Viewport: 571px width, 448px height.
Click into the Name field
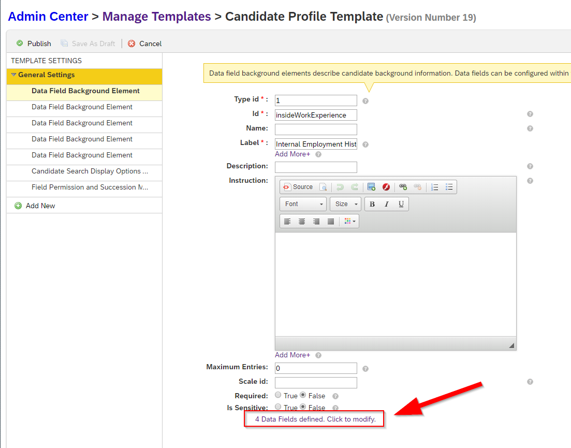click(316, 129)
